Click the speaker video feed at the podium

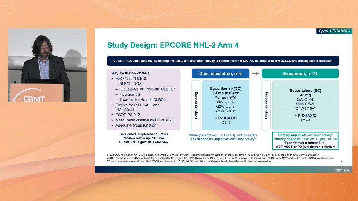point(47,65)
